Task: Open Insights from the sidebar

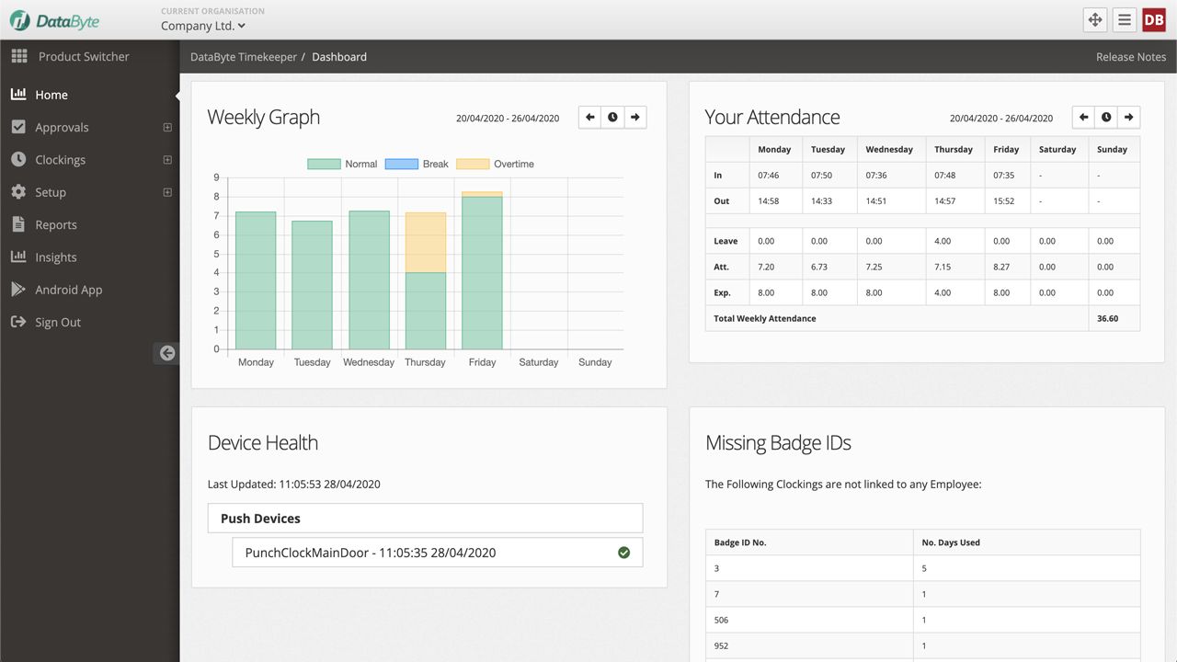Action: (55, 257)
